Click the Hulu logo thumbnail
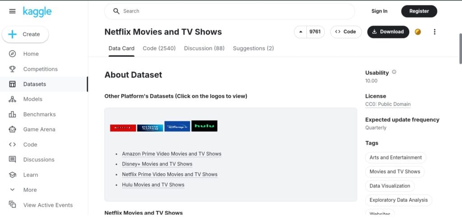 (x=204, y=126)
